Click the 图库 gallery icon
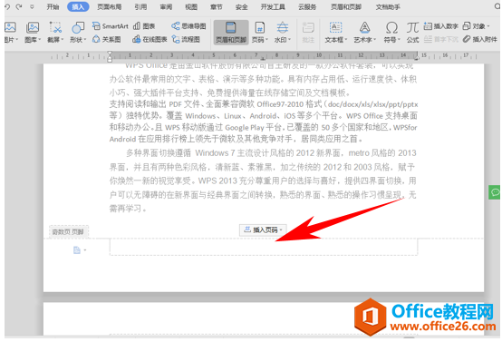 tap(33, 27)
